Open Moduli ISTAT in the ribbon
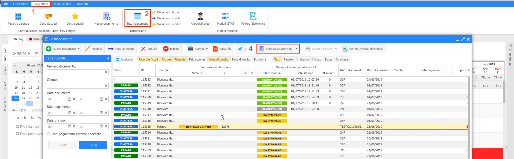This screenshot has height=159, width=514. [x=226, y=19]
